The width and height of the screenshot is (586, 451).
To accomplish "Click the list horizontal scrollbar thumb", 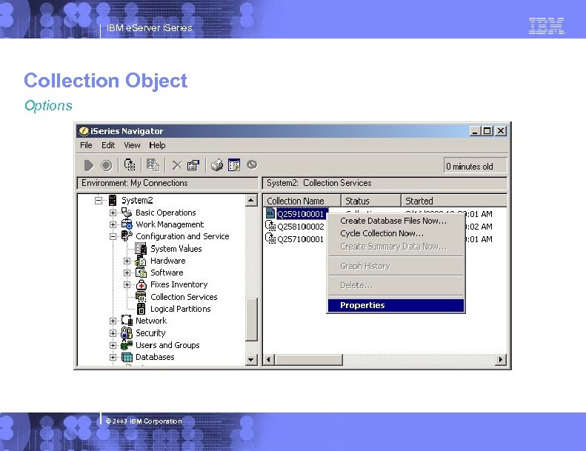I will click(x=308, y=359).
